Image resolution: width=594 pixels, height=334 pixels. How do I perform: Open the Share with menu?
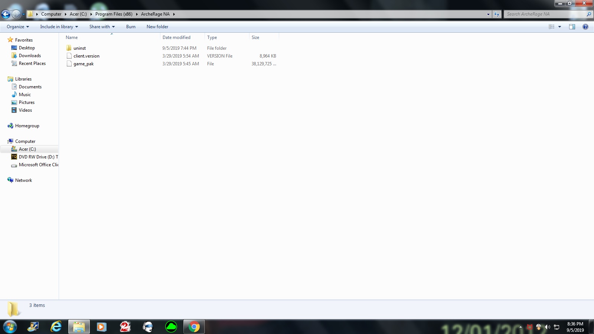[102, 27]
